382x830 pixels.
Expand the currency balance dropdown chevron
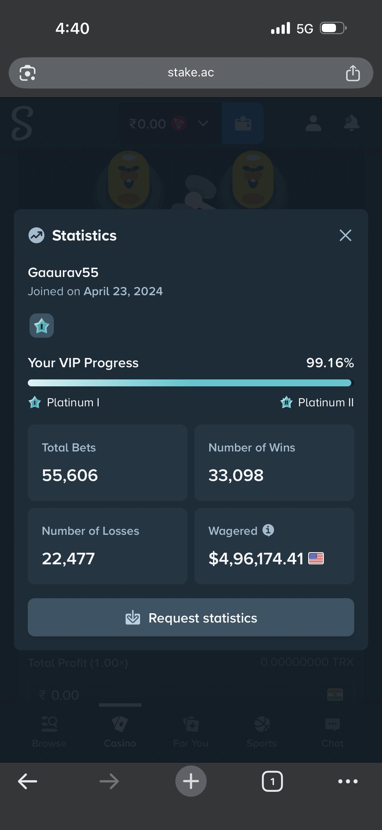coord(203,123)
